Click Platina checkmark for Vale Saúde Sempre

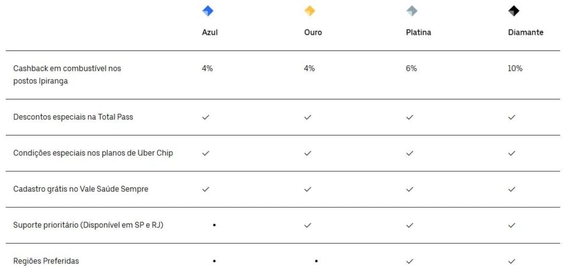tap(410, 189)
